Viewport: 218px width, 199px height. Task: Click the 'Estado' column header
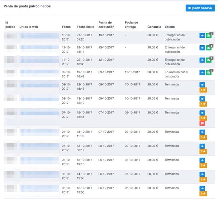170,27
